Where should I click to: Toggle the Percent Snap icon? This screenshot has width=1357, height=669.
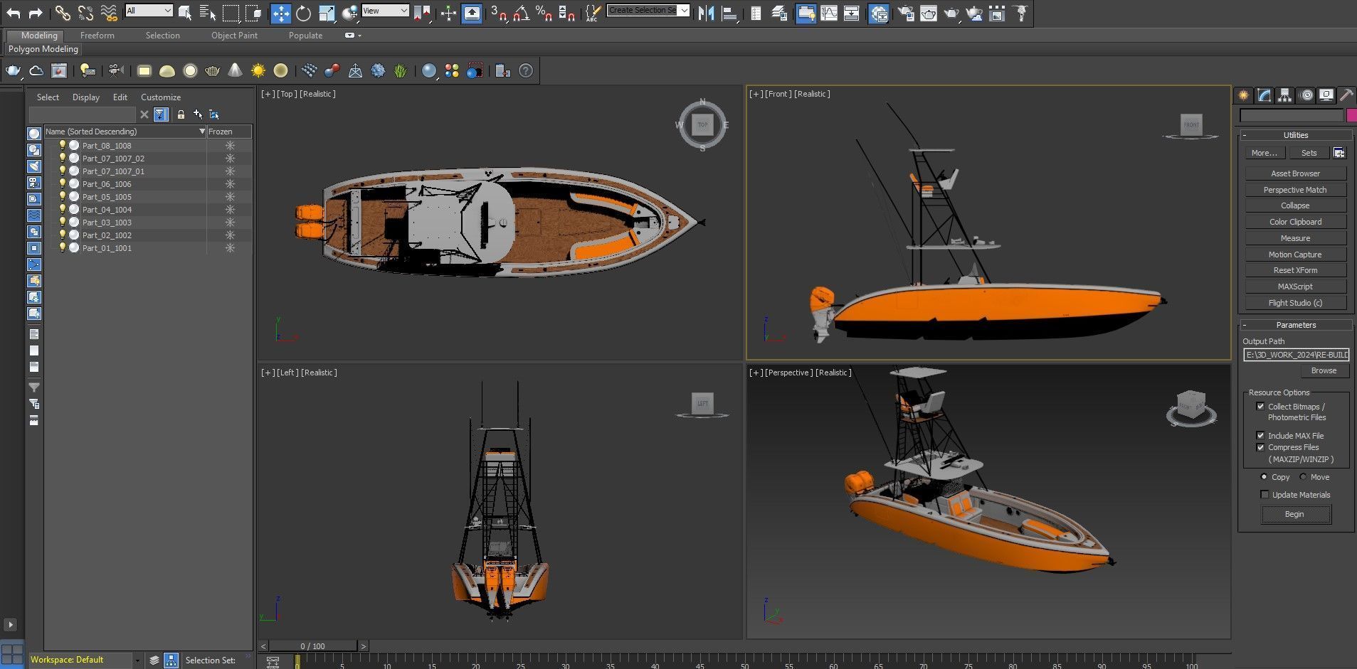[x=544, y=13]
